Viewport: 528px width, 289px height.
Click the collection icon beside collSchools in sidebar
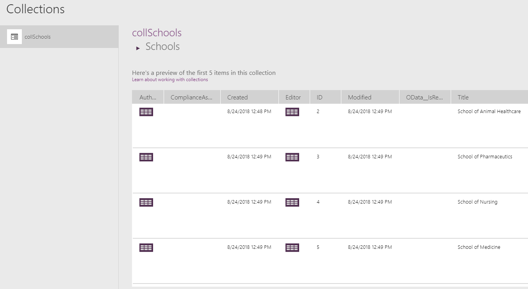pos(14,37)
